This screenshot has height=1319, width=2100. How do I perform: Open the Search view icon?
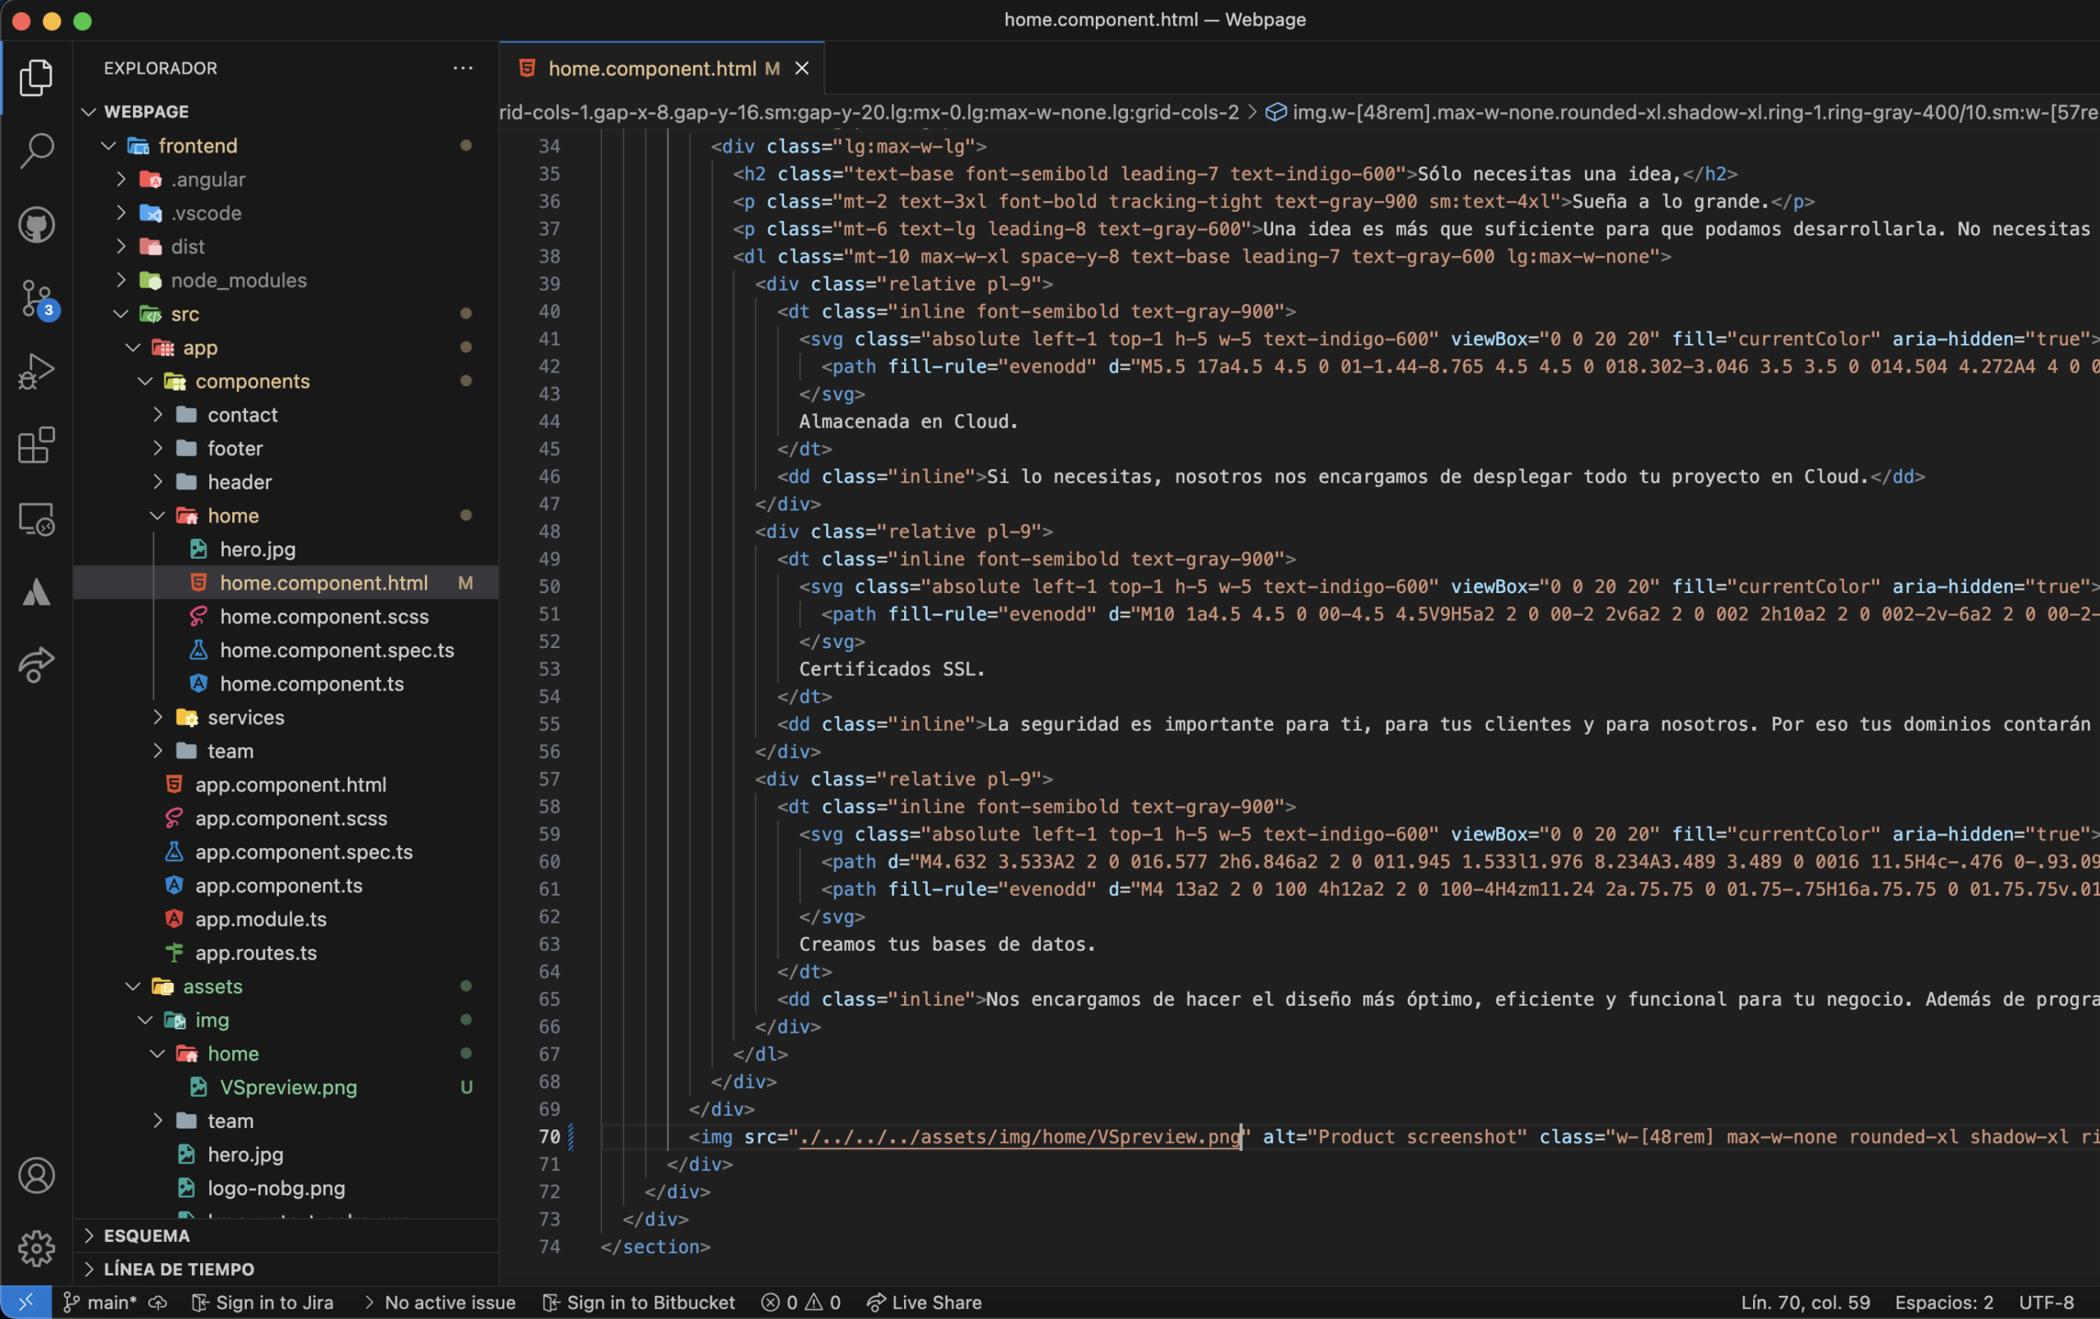point(36,151)
